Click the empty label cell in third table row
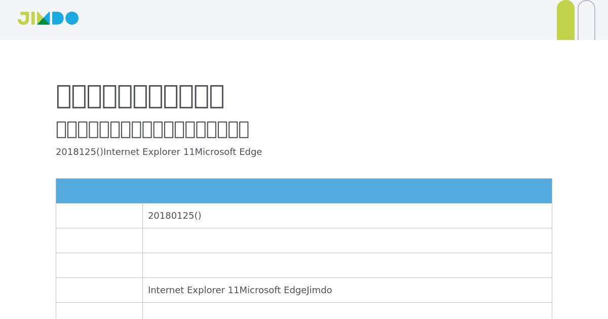Viewport: 608px width, 319px height. [x=99, y=265]
